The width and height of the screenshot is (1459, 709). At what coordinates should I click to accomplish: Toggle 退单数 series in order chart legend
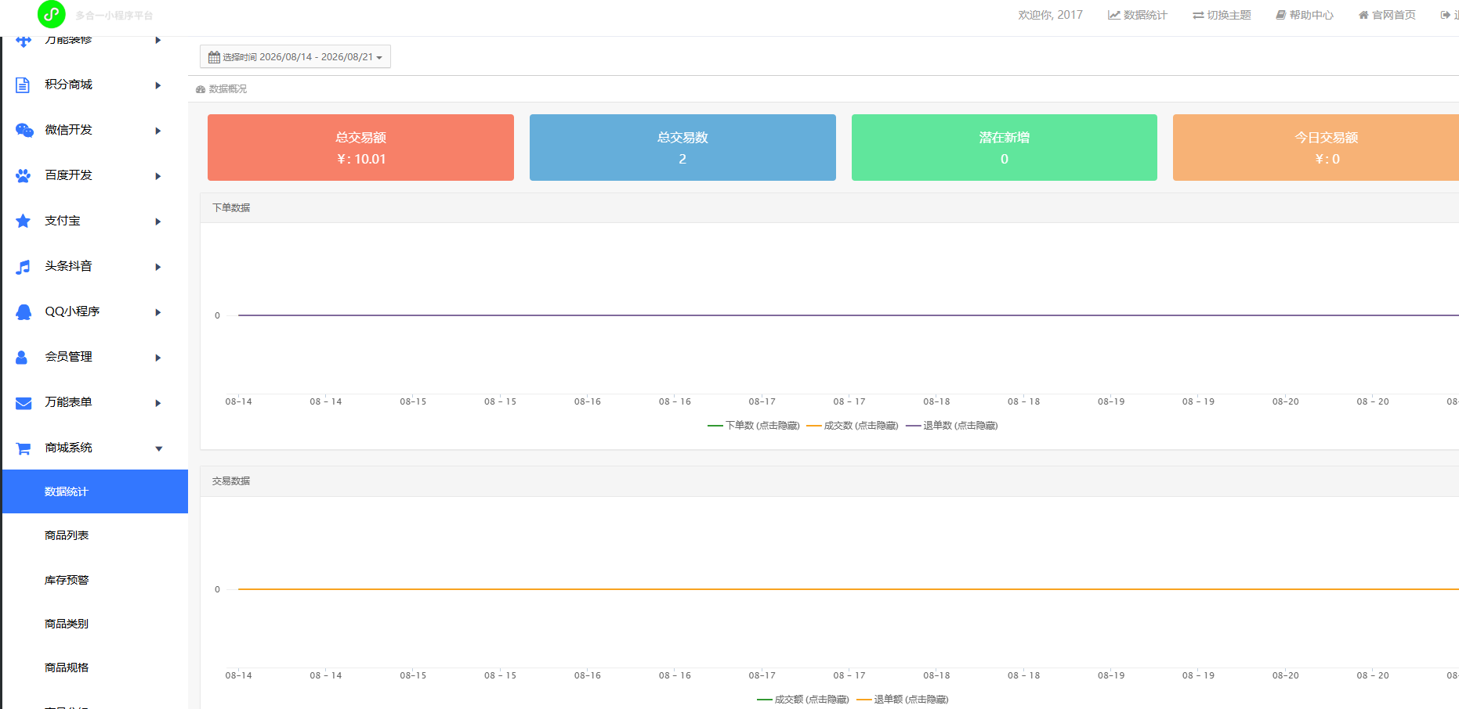[951, 426]
